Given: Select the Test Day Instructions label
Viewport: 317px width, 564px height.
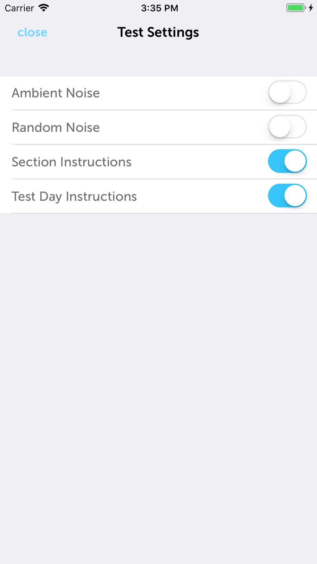Looking at the screenshot, I should 74,197.
